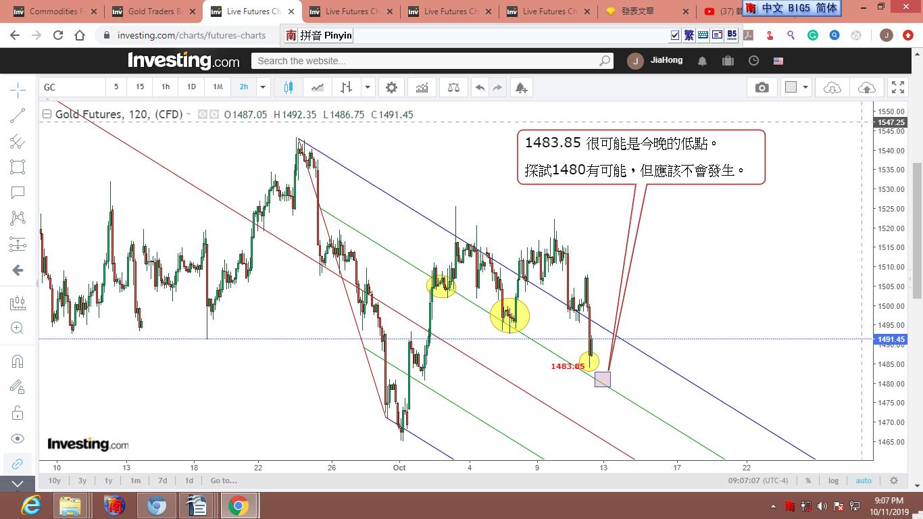Image resolution: width=923 pixels, height=519 pixels.
Task: Open chart properties gear
Action: click(391, 87)
